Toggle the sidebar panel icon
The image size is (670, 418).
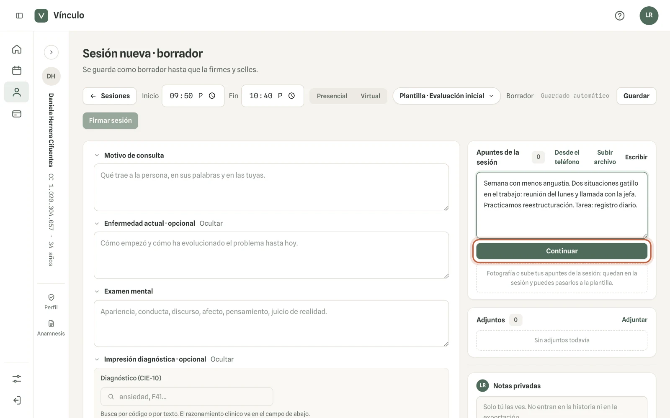[19, 15]
